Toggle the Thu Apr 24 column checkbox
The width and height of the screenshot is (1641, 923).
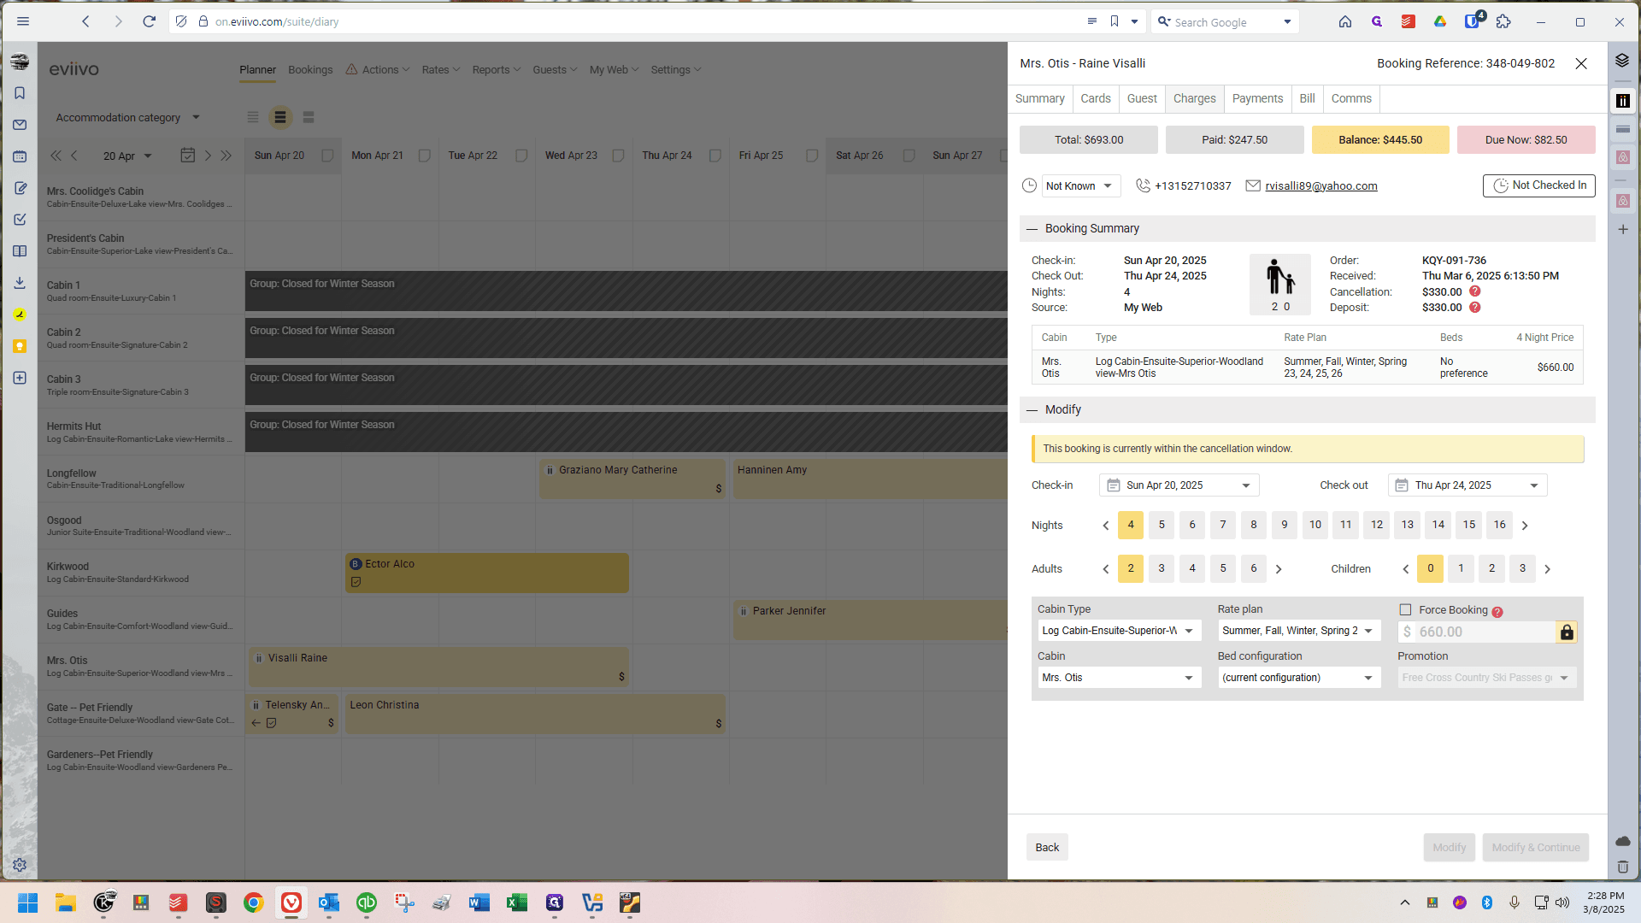(715, 156)
